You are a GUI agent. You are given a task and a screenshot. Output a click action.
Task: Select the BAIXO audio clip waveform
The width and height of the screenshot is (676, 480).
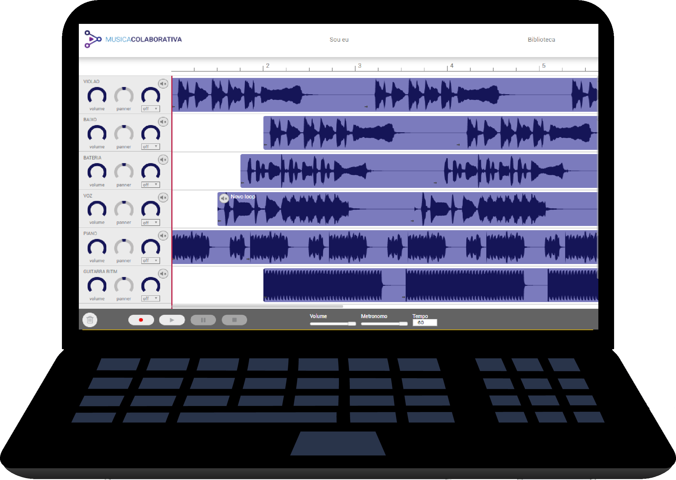click(430, 133)
